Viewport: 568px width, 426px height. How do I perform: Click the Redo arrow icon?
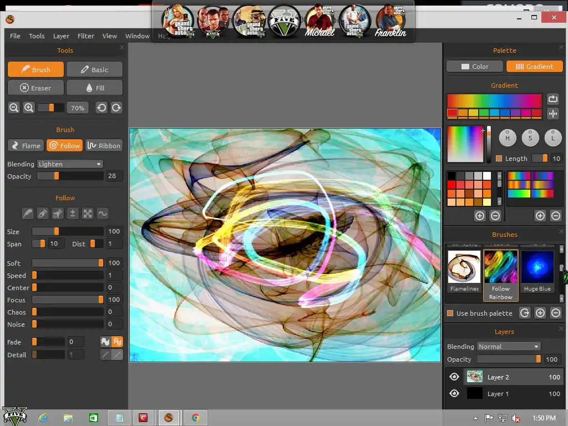(x=116, y=108)
